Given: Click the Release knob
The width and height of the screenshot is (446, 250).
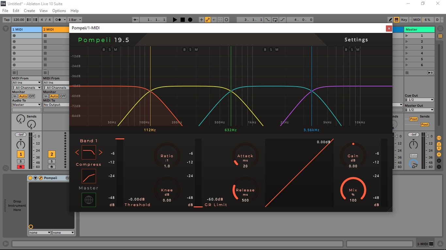Looking at the screenshot, I should tap(245, 190).
